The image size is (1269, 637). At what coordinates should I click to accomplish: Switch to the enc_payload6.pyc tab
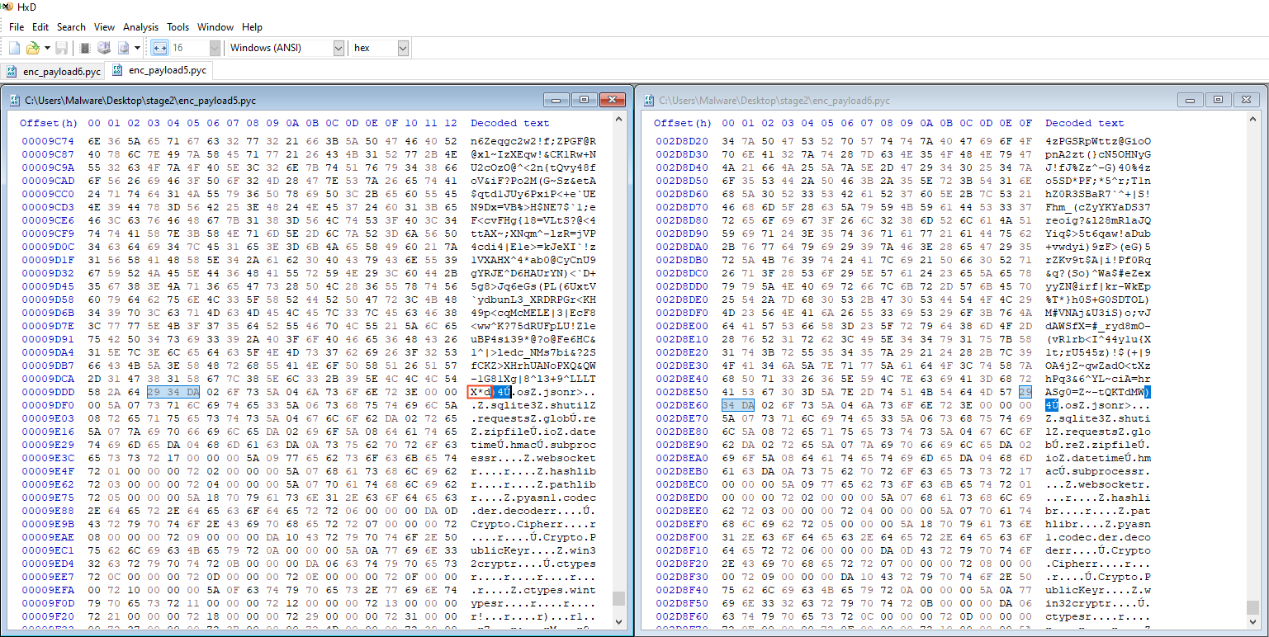point(54,71)
